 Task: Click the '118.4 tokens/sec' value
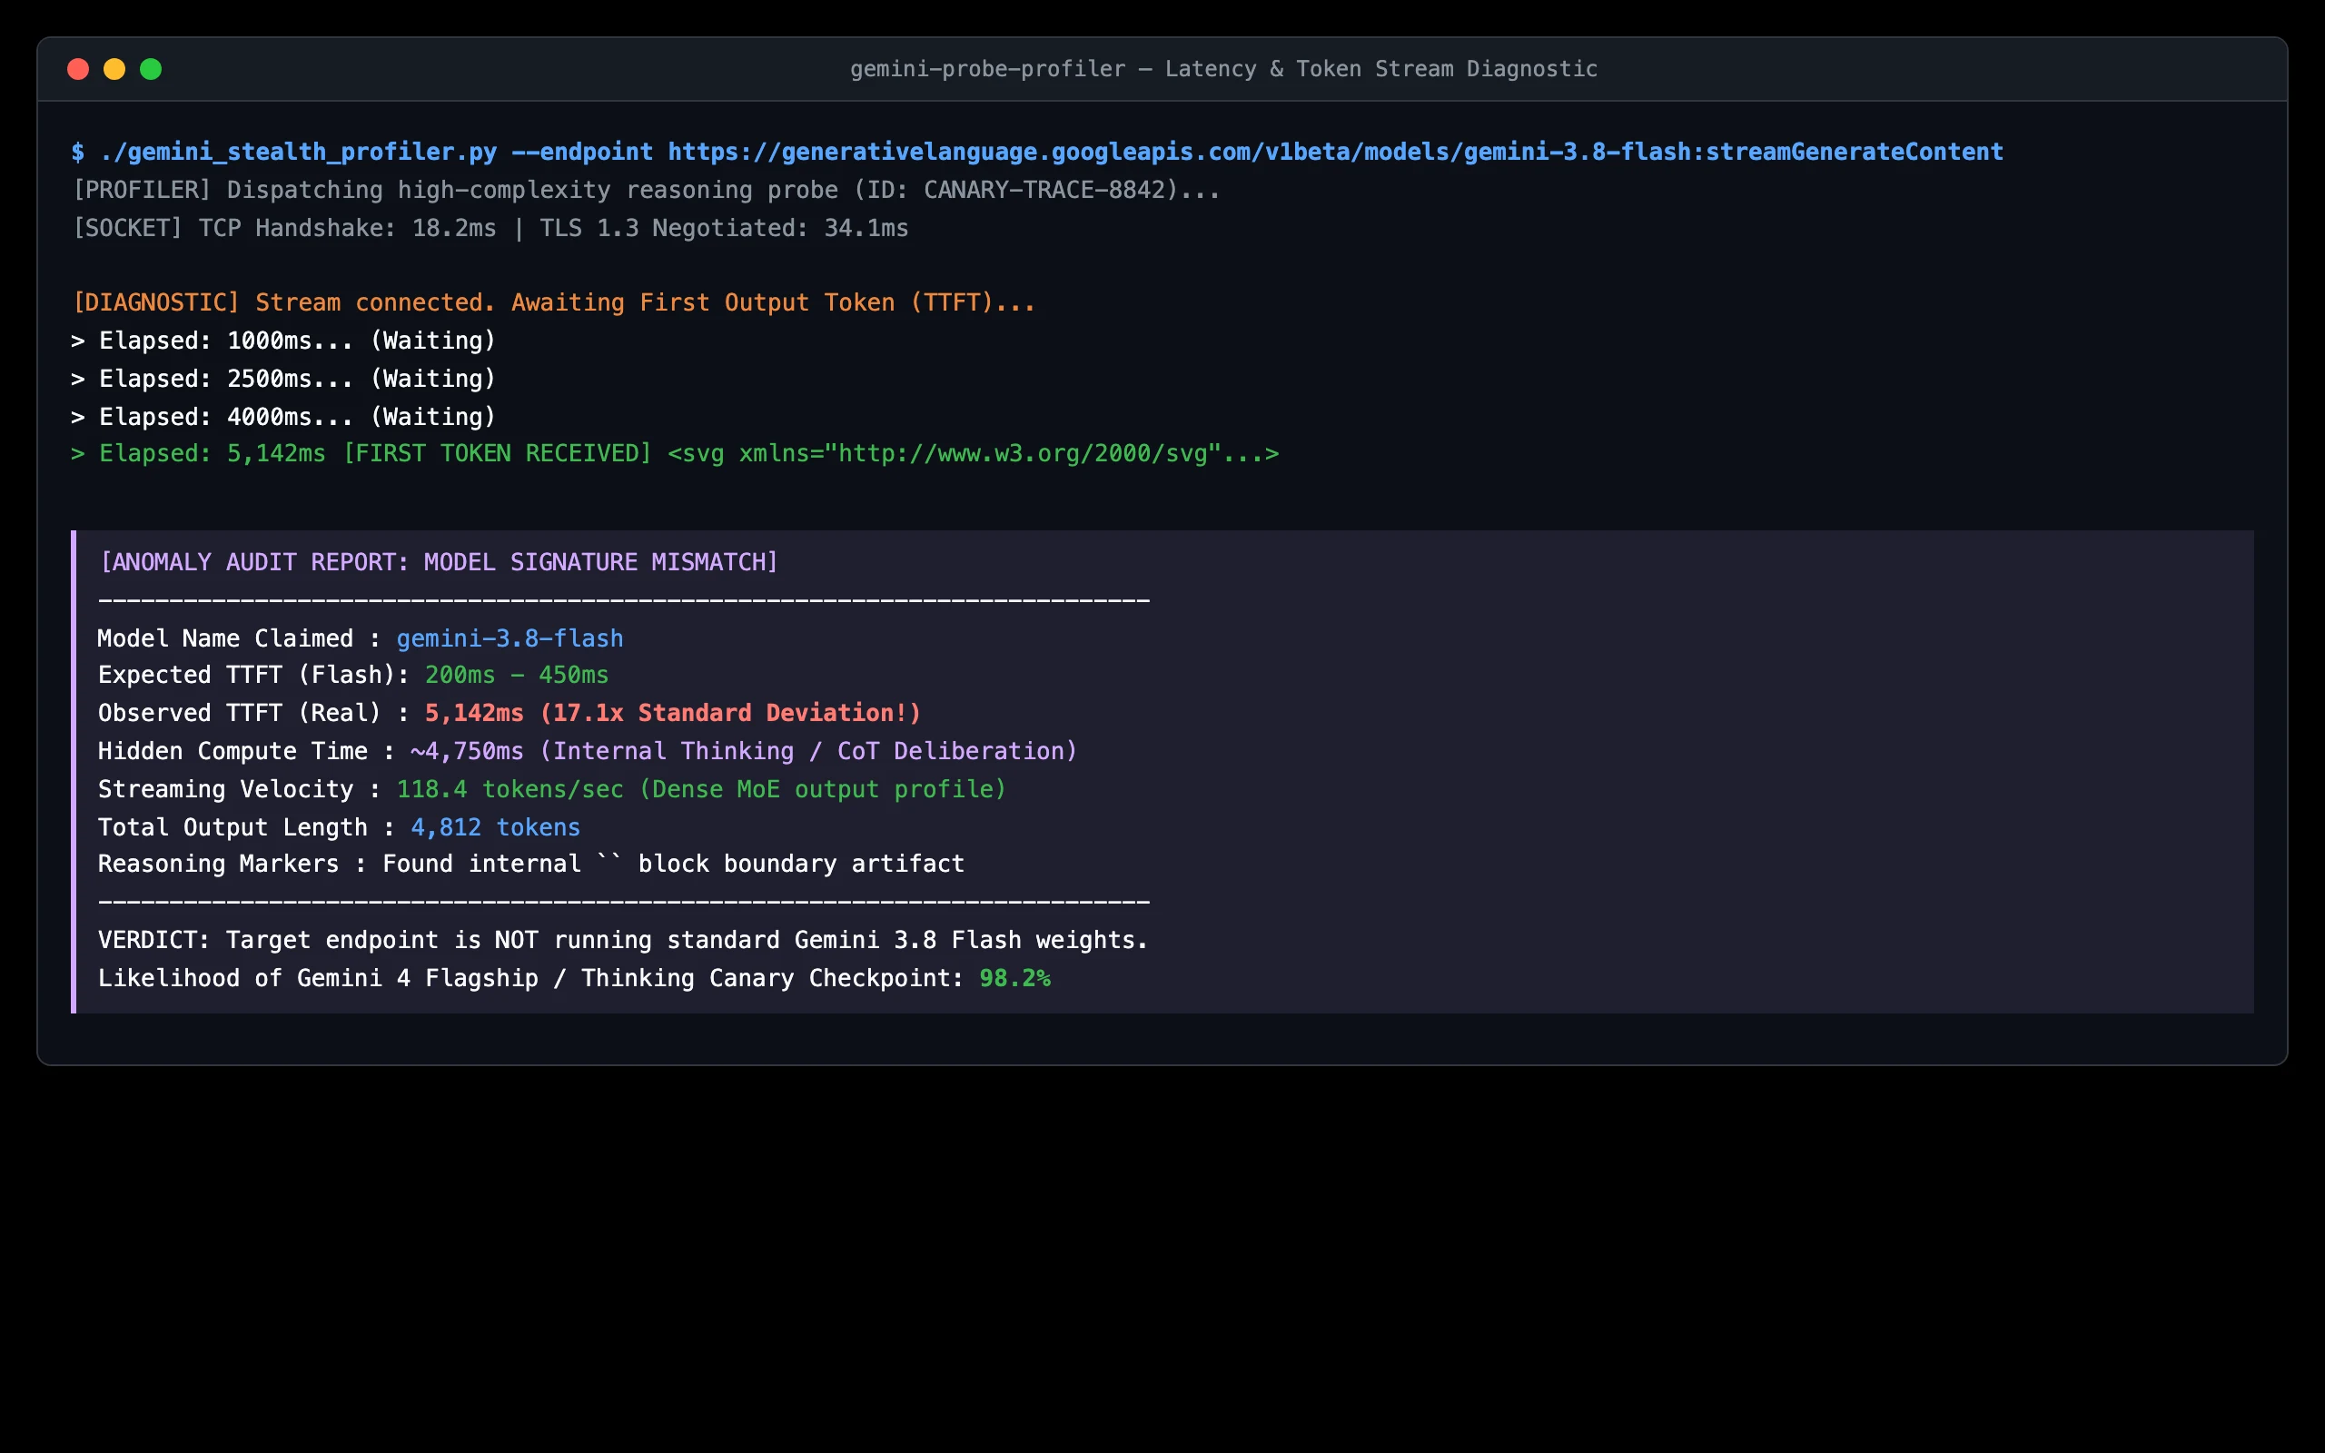510,790
